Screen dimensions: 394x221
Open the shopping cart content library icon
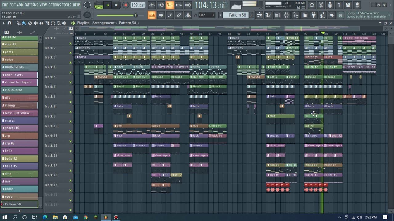coord(340,15)
